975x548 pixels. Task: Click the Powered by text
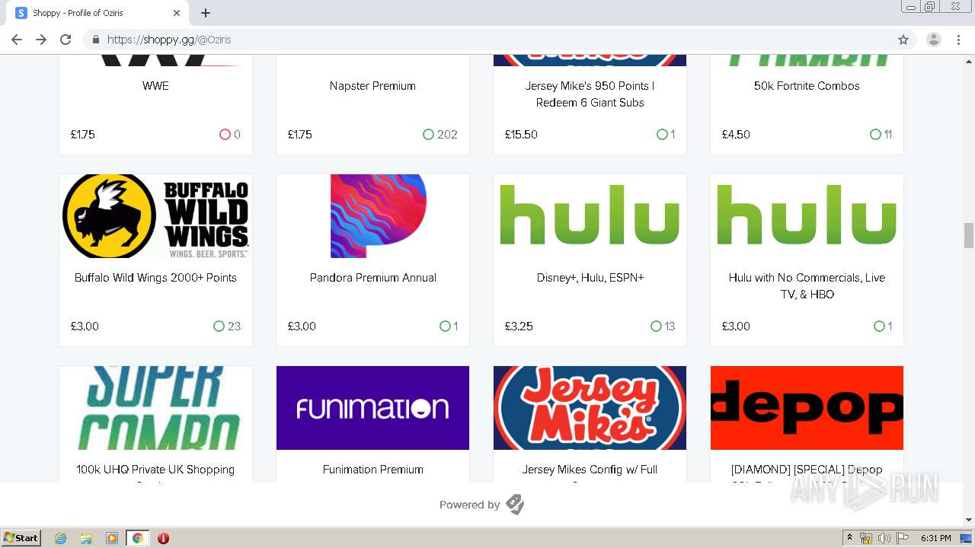click(x=469, y=505)
